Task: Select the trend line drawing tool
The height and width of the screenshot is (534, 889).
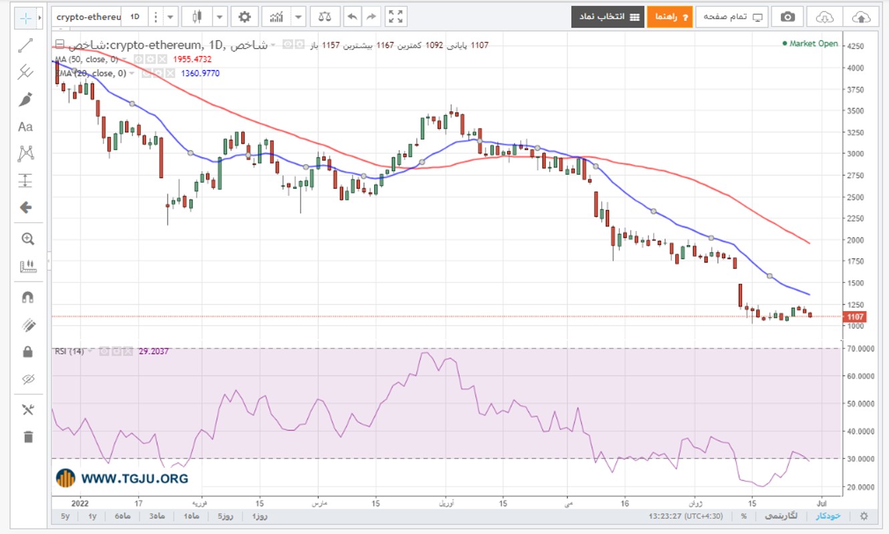Action: coord(26,45)
